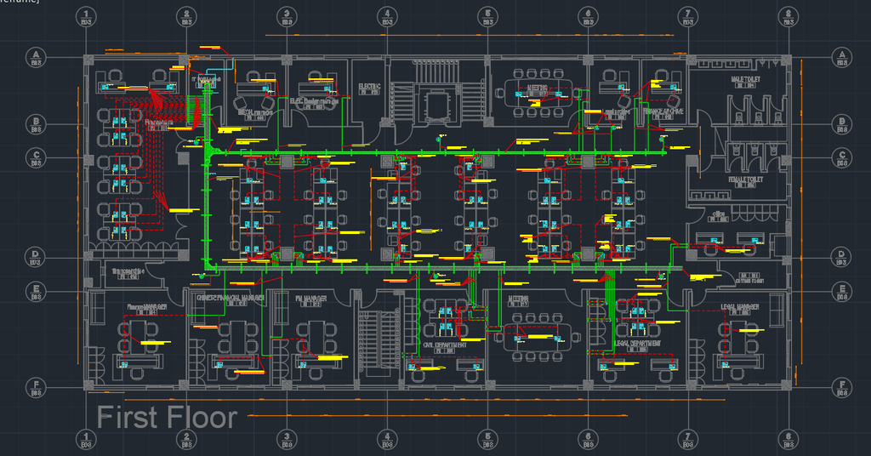This screenshot has height=456, width=871.
Task: Select grid bubble F on right side
Action: (841, 387)
